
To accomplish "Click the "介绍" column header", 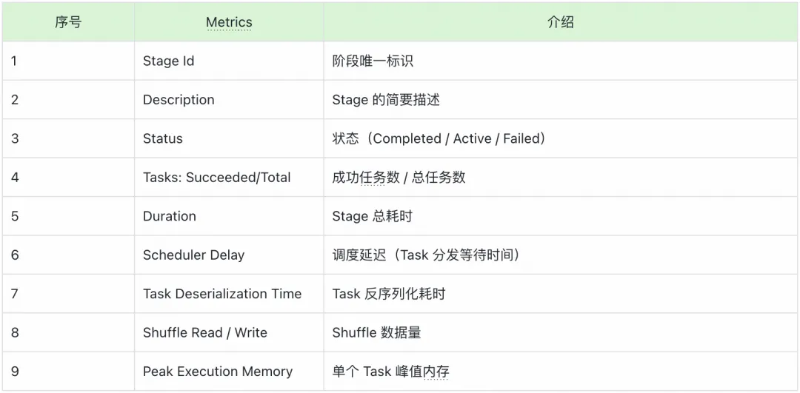I will pyautogui.click(x=560, y=22).
